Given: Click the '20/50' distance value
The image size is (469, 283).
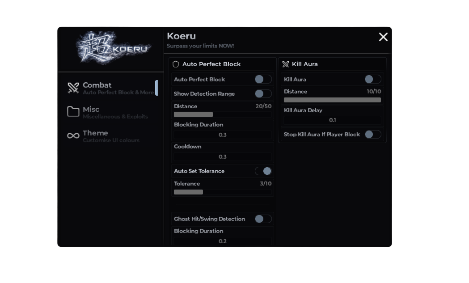Looking at the screenshot, I should click(x=263, y=106).
